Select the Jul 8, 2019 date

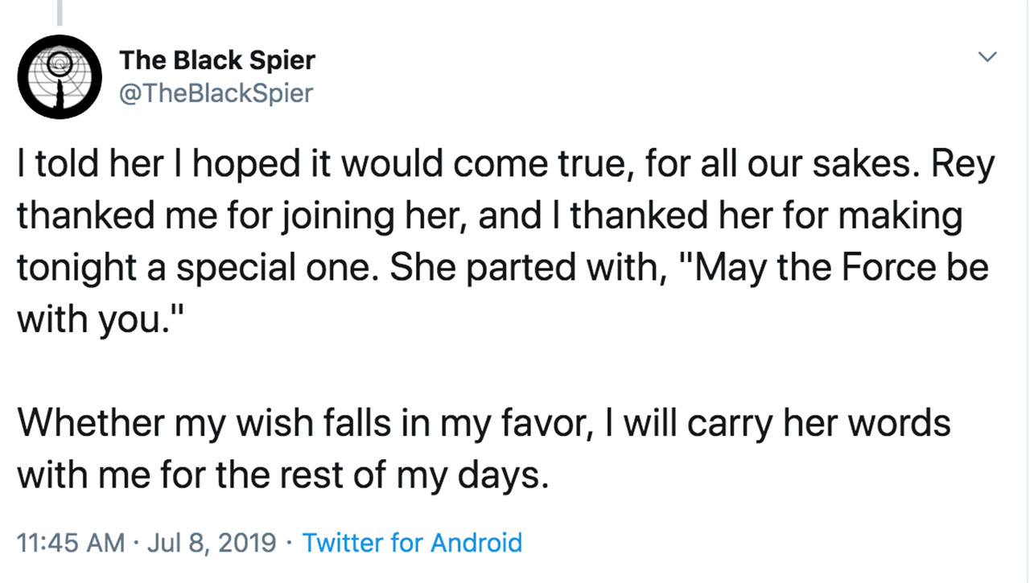tap(212, 543)
